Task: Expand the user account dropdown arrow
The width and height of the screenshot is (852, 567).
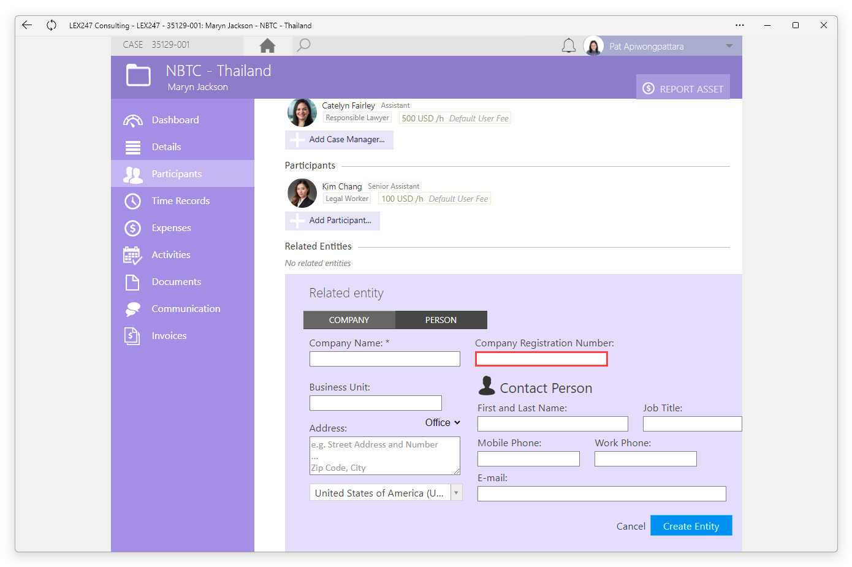Action: pyautogui.click(x=729, y=46)
